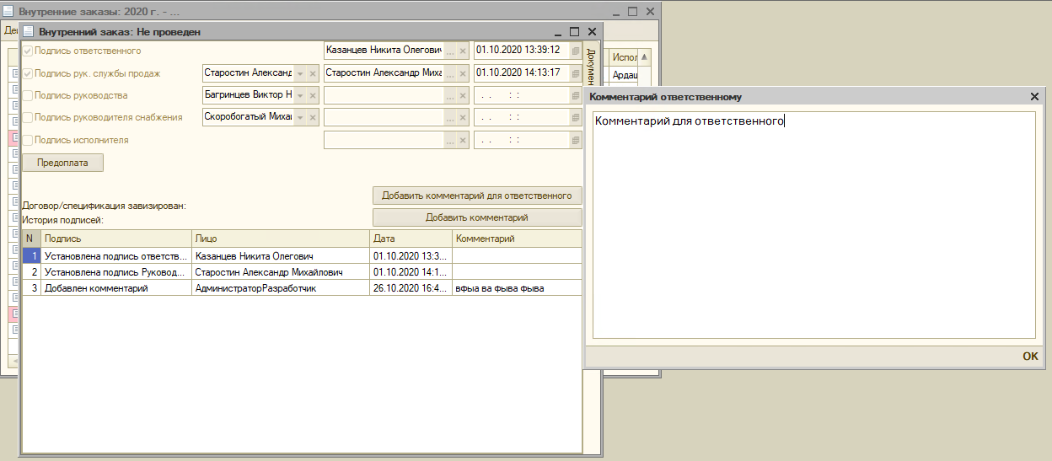Image resolution: width=1052 pixels, height=461 pixels.
Task: Minimize the Внутренний заказ window
Action: coord(557,31)
